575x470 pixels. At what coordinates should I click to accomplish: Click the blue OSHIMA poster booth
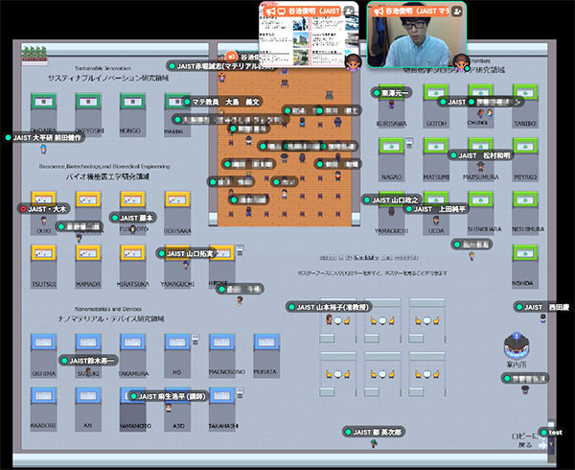click(44, 343)
